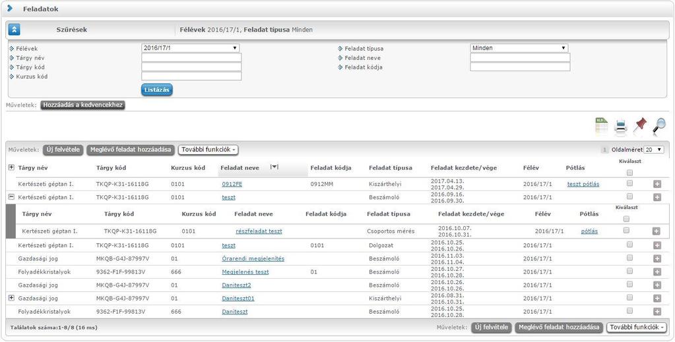The image size is (675, 342).
Task: Sort by Kurzus kód column header
Action: click(187, 168)
